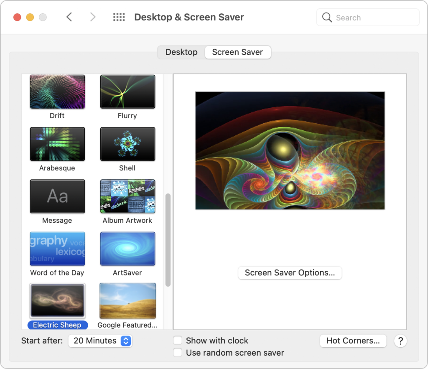
Task: Select the Google Featured screen saver
Action: click(127, 301)
